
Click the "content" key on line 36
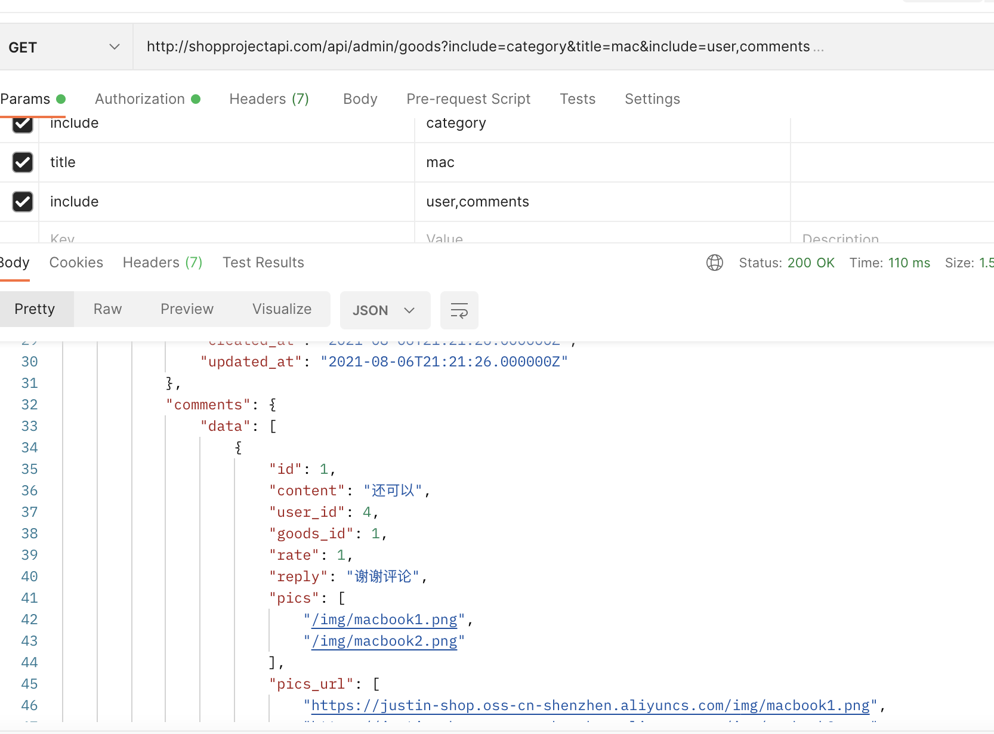[x=307, y=491]
